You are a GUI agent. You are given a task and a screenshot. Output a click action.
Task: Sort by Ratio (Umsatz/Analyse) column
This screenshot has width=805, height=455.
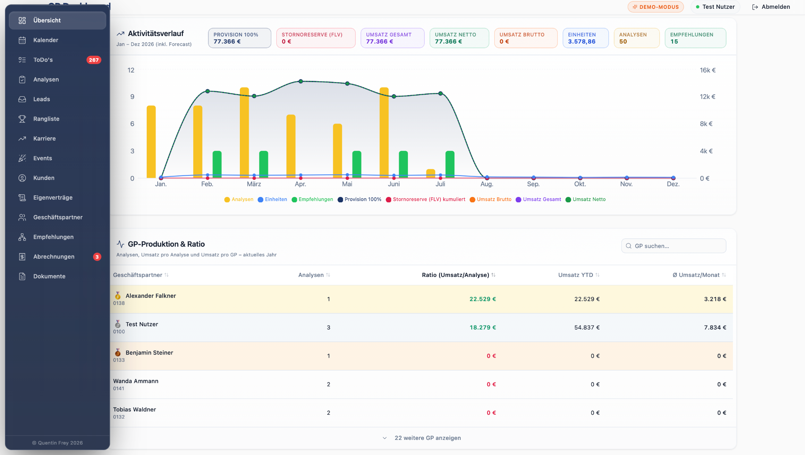459,275
